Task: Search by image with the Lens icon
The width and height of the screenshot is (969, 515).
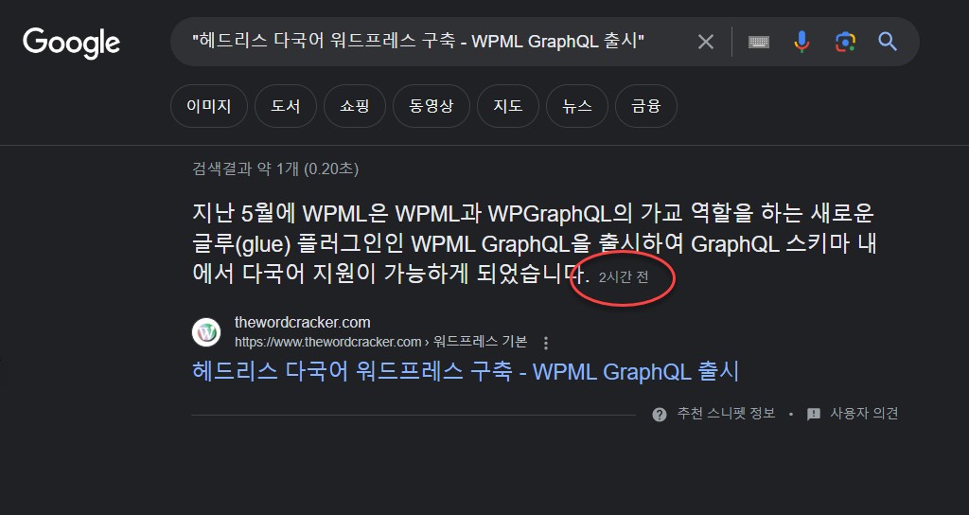Action: [845, 42]
